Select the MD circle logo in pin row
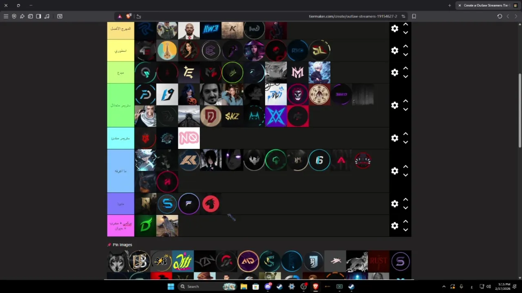The image size is (522, 293). click(248, 261)
